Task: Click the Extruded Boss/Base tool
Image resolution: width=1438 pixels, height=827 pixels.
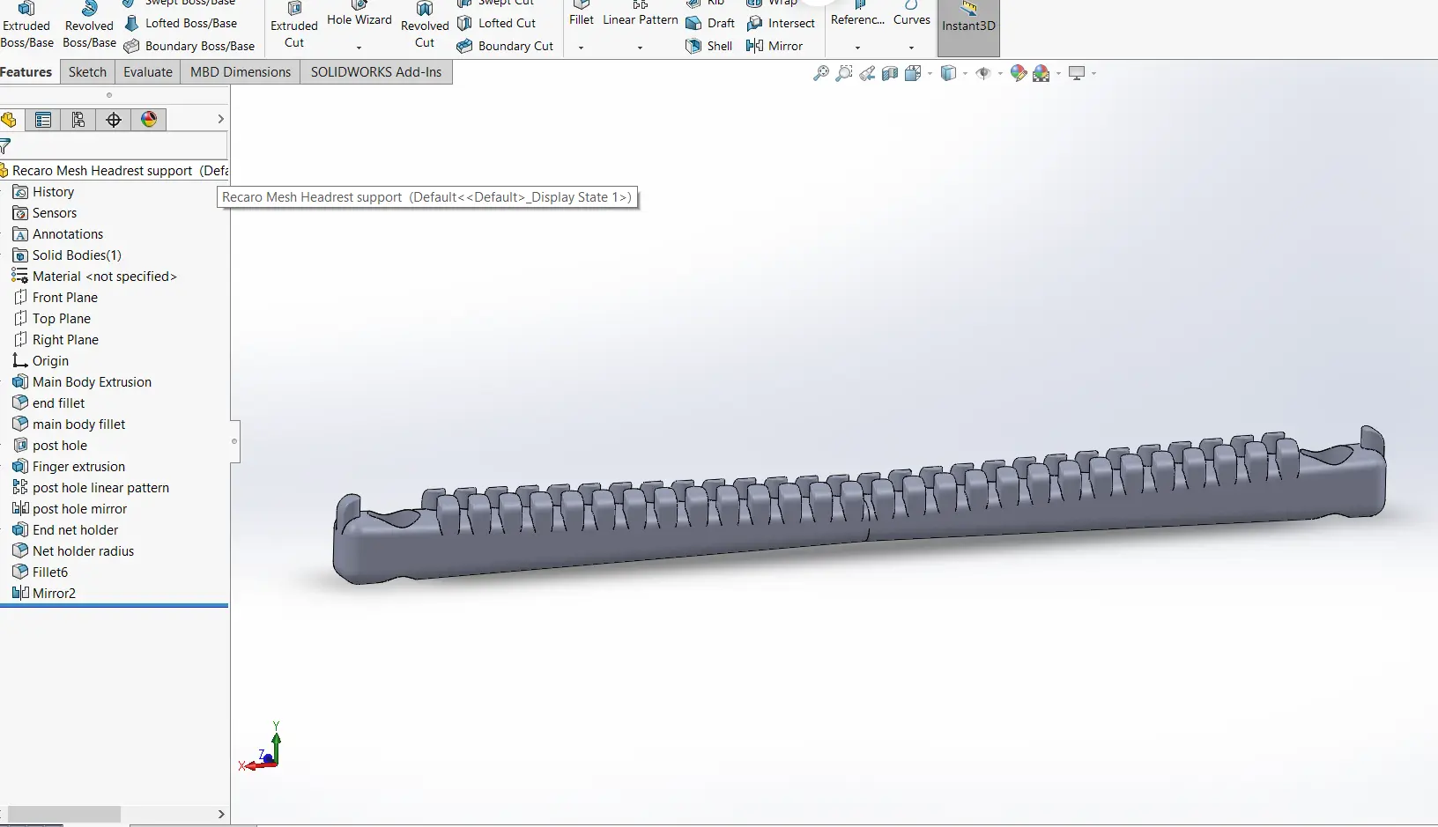Action: tap(26, 25)
